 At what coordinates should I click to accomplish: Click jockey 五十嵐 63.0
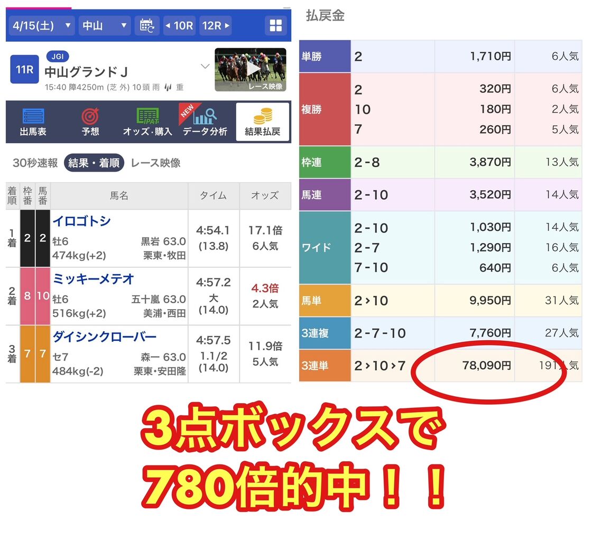pyautogui.click(x=159, y=300)
